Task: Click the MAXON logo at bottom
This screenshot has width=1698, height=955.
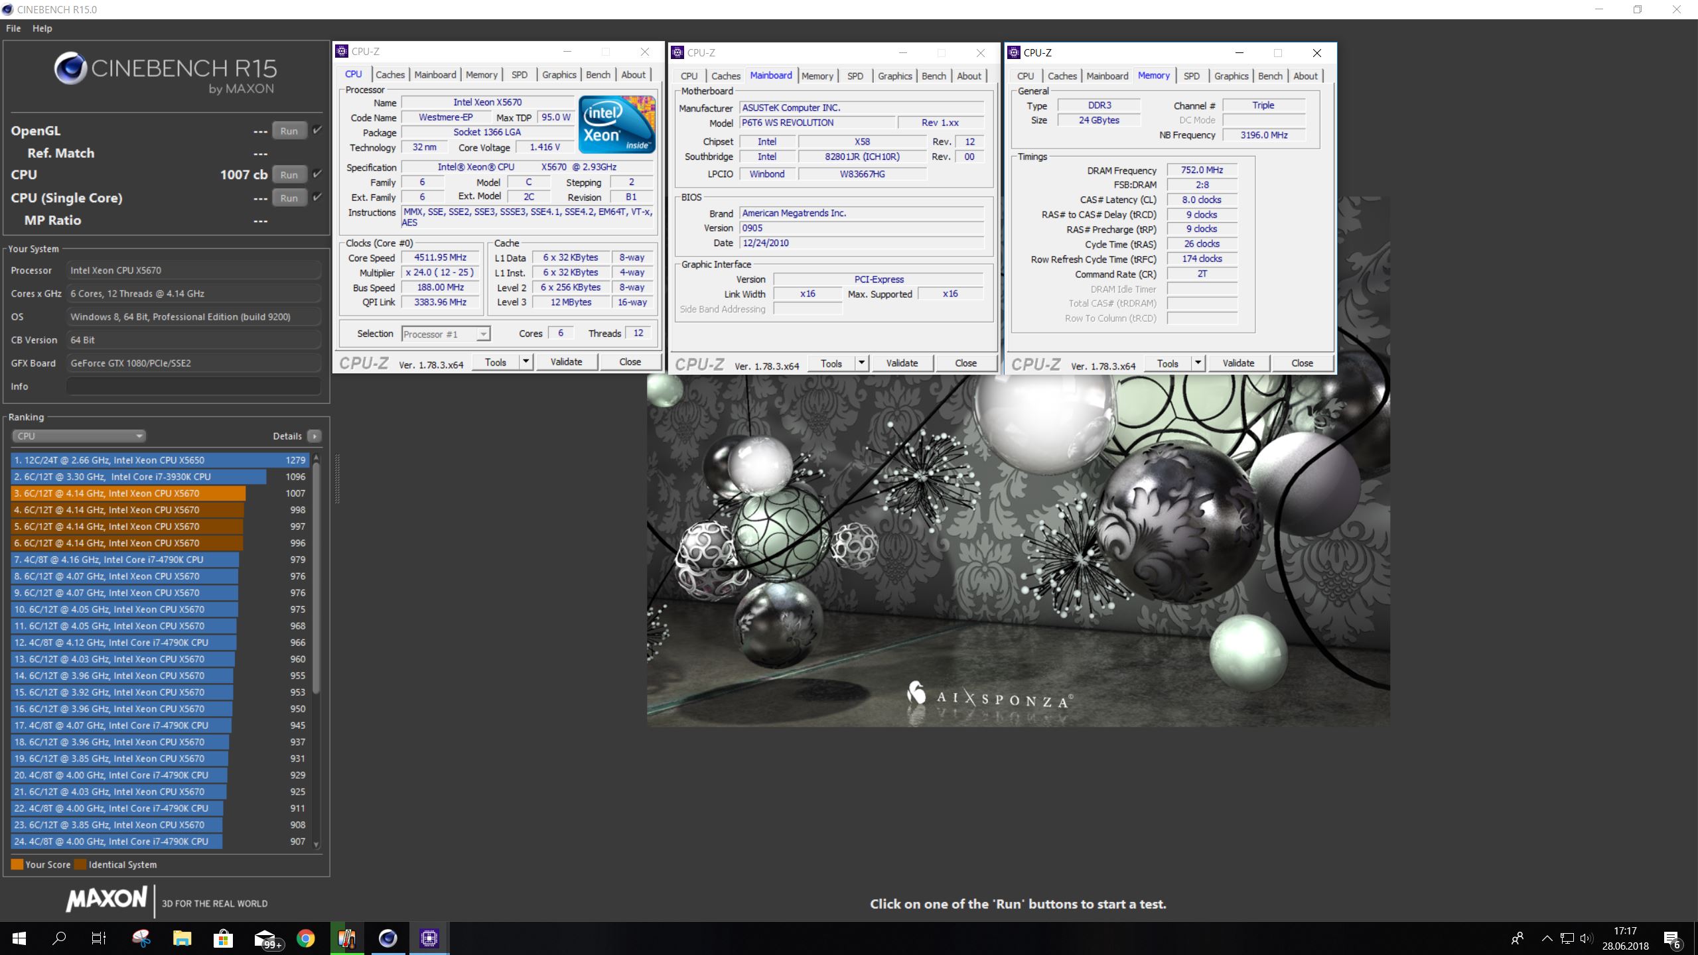Action: click(x=106, y=899)
